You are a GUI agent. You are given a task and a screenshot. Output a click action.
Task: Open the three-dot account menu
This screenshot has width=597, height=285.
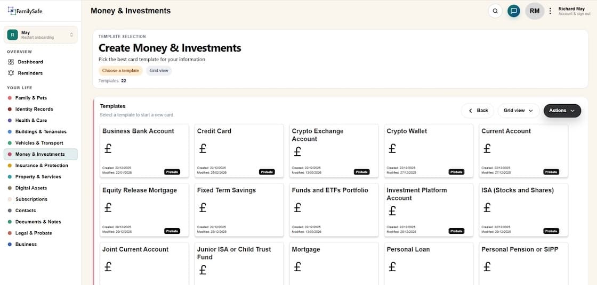(x=550, y=11)
